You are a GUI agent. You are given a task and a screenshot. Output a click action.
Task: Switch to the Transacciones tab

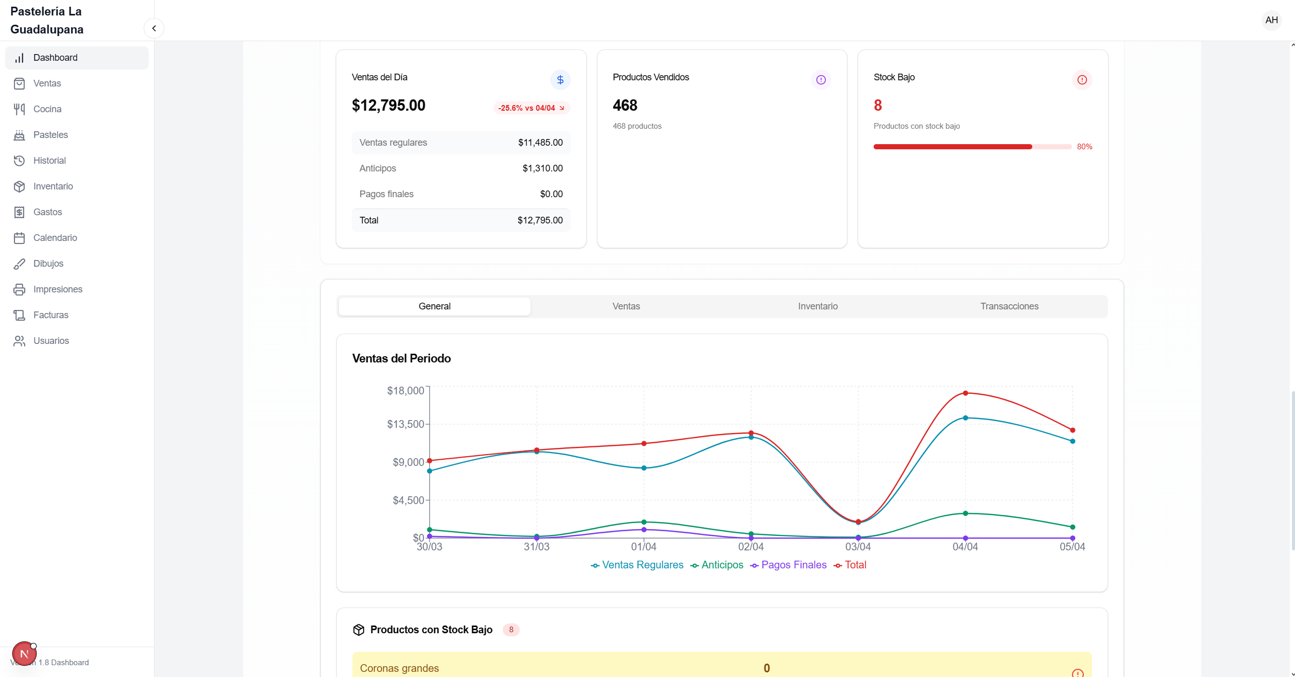coord(1009,306)
